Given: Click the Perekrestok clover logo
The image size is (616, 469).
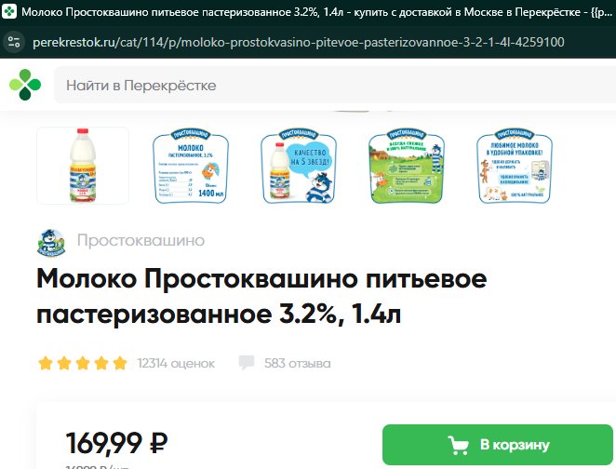Looking at the screenshot, I should point(25,85).
